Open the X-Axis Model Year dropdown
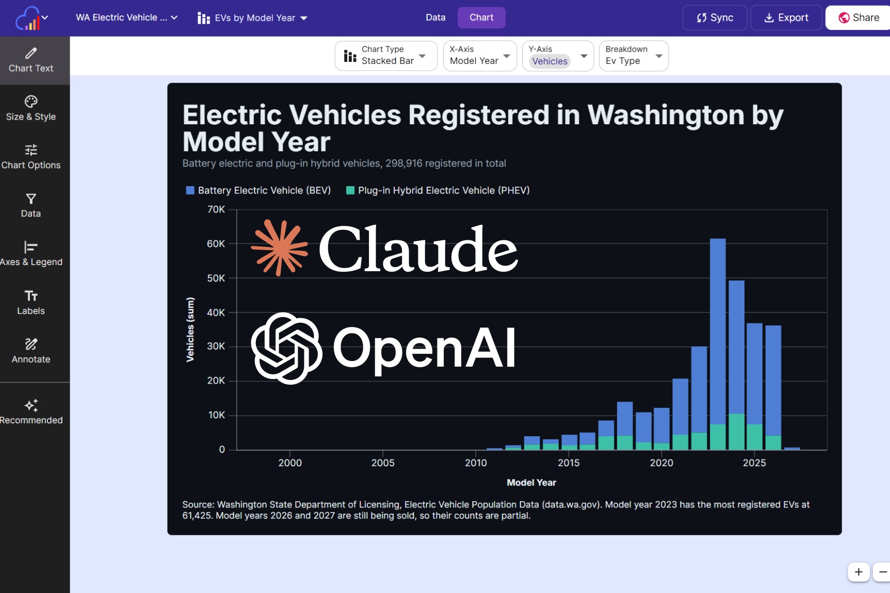Screen dimensions: 890x593 (480, 56)
